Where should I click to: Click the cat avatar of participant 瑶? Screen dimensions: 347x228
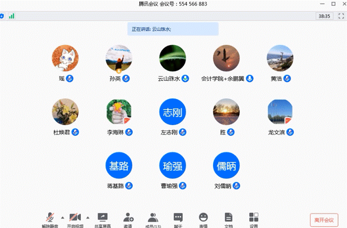pyautogui.click(x=65, y=58)
